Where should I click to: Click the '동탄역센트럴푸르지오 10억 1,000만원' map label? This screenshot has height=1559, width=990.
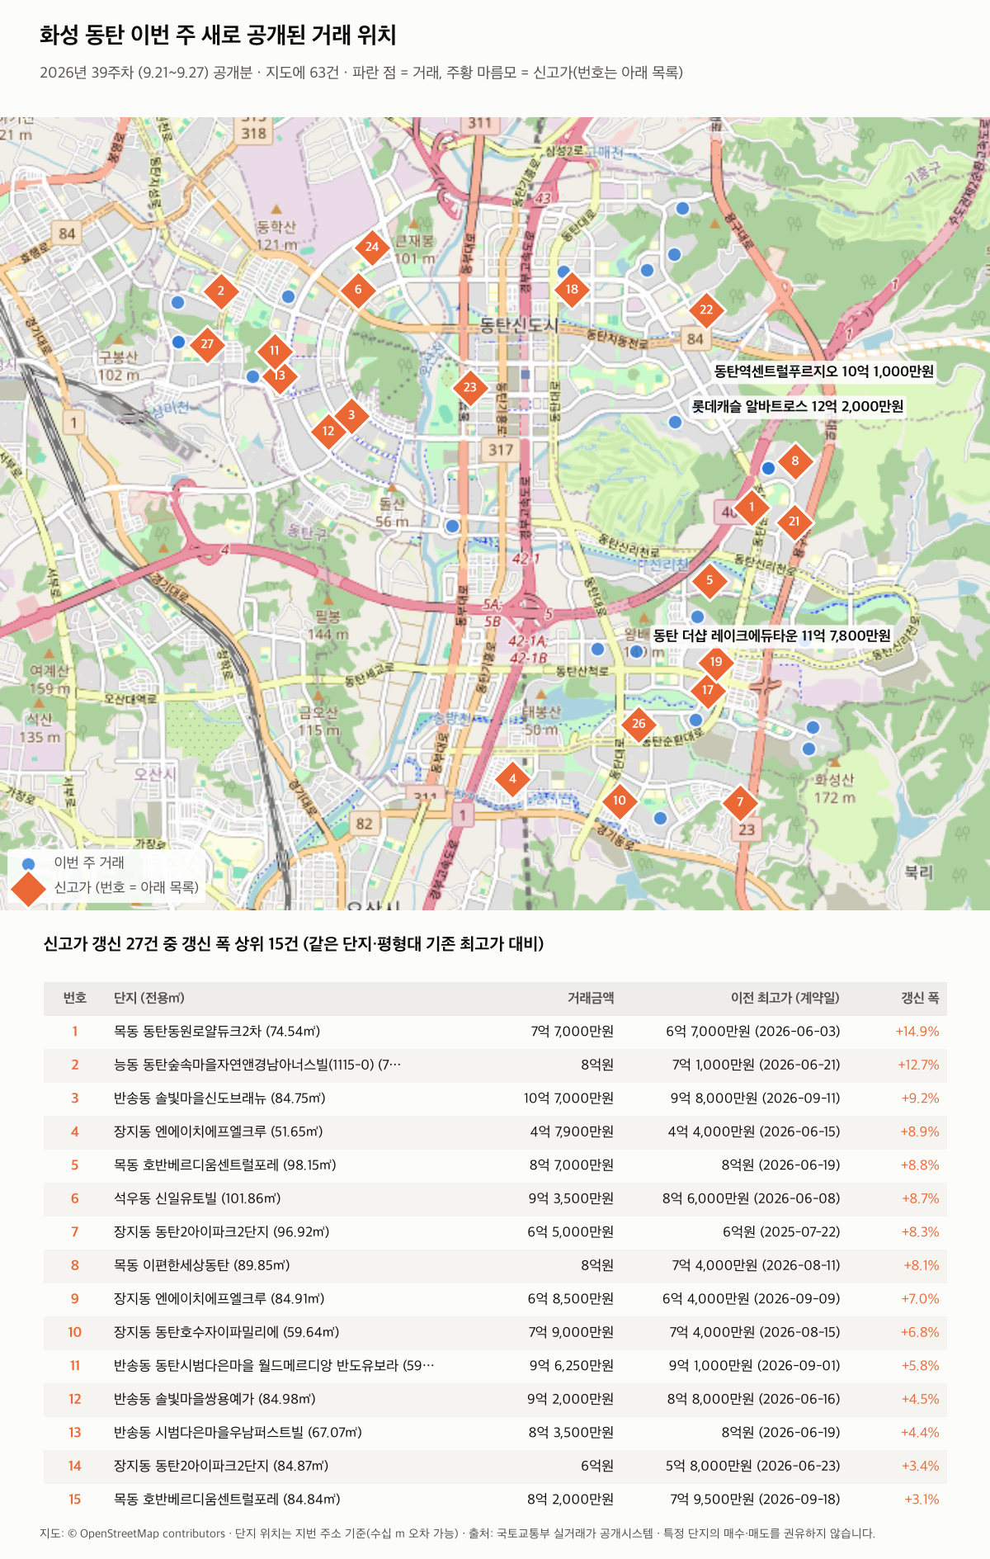pos(824,371)
